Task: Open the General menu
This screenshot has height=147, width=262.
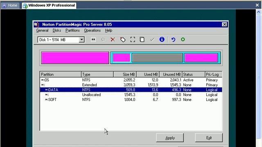Action: pos(42,31)
